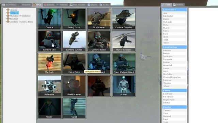This screenshot has height=123, width=218.
Task: Select the Face Poser tool
Action: click(174, 97)
